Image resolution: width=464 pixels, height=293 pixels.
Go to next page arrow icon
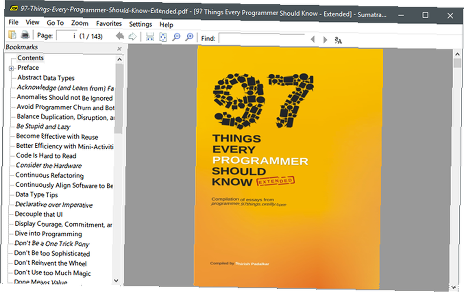(133, 37)
